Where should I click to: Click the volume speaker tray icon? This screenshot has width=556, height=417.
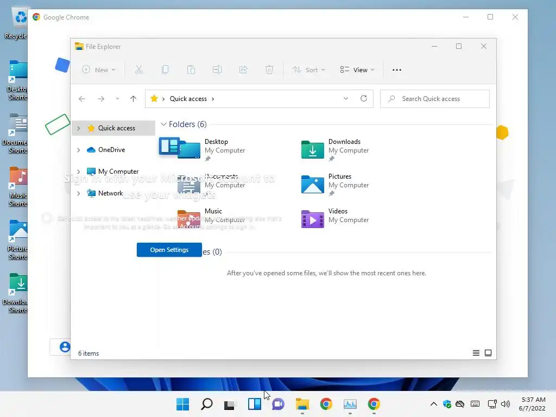coord(506,404)
